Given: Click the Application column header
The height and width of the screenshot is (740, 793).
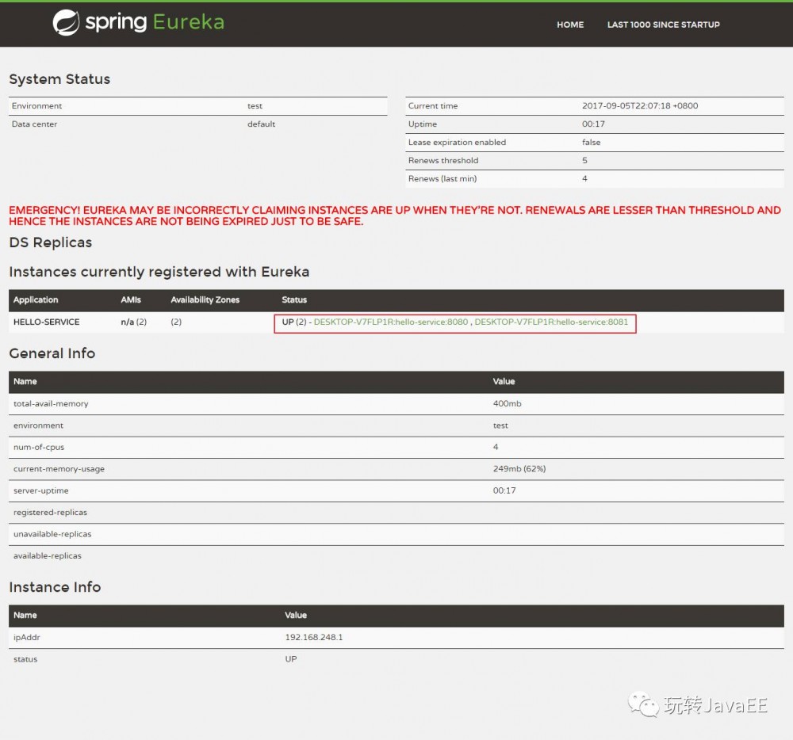Looking at the screenshot, I should (x=36, y=299).
